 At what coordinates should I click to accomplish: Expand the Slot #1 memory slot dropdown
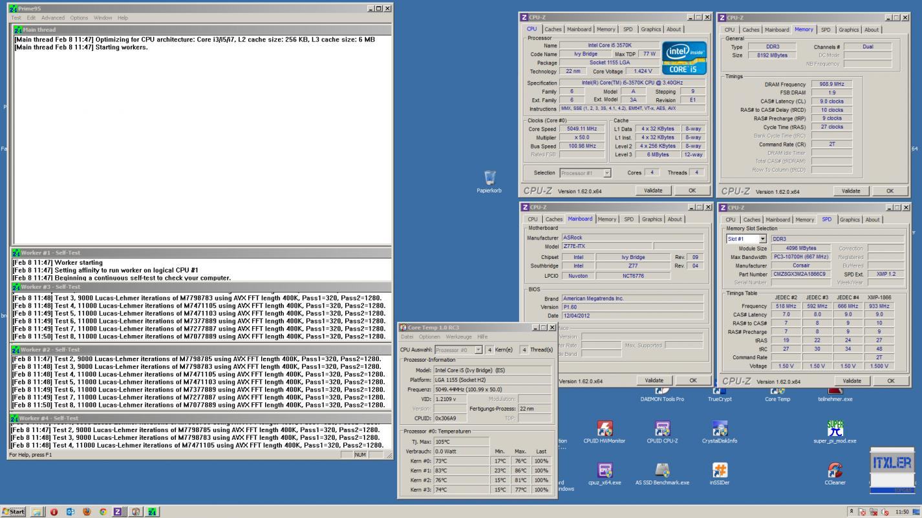[763, 239]
